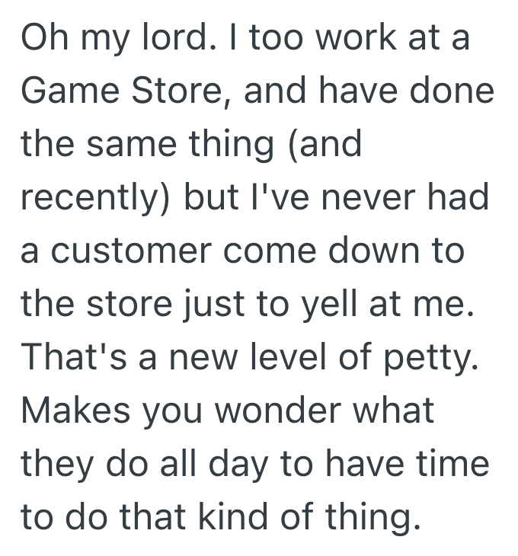The height and width of the screenshot is (556, 518).
Task: Click the phrase "come down to"
Action: tap(359, 250)
